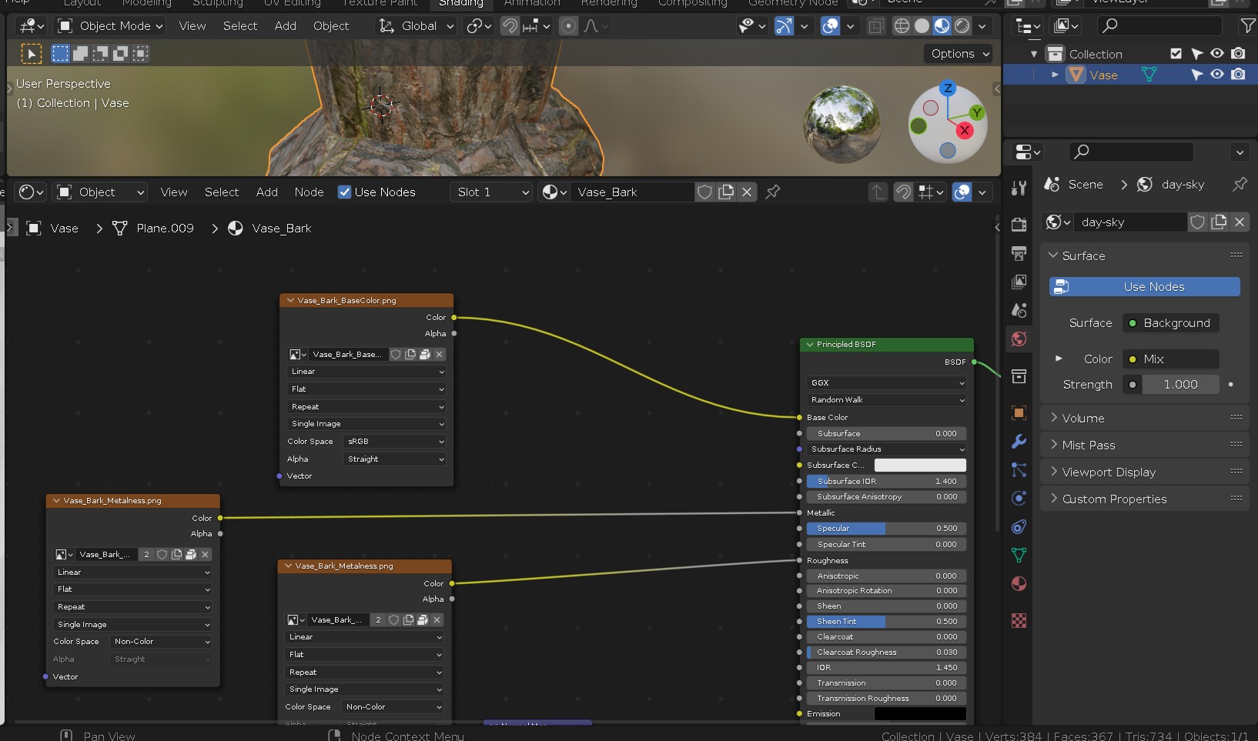Click the outliner filter funnel icon
This screenshot has width=1258, height=741.
[1248, 26]
